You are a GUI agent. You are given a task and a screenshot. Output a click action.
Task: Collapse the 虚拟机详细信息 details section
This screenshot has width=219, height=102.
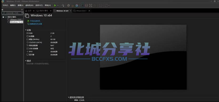(x=68, y=98)
